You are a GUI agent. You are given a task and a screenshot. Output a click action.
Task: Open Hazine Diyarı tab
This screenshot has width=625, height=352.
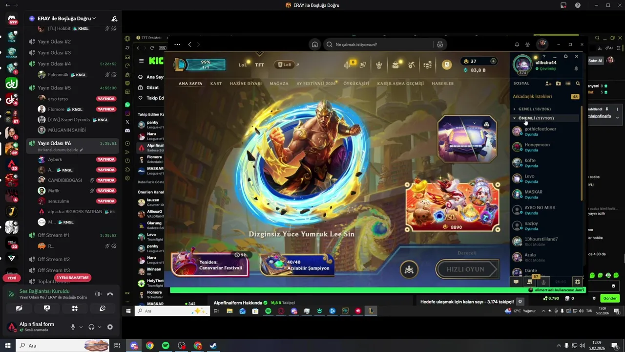click(x=246, y=84)
